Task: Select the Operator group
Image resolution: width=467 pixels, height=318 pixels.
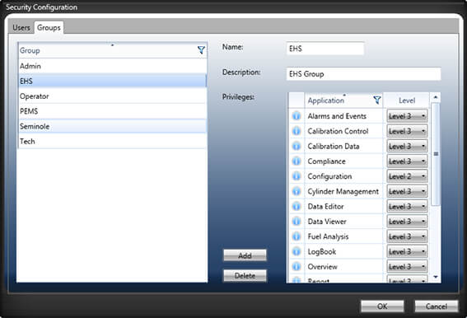Action: [112, 96]
